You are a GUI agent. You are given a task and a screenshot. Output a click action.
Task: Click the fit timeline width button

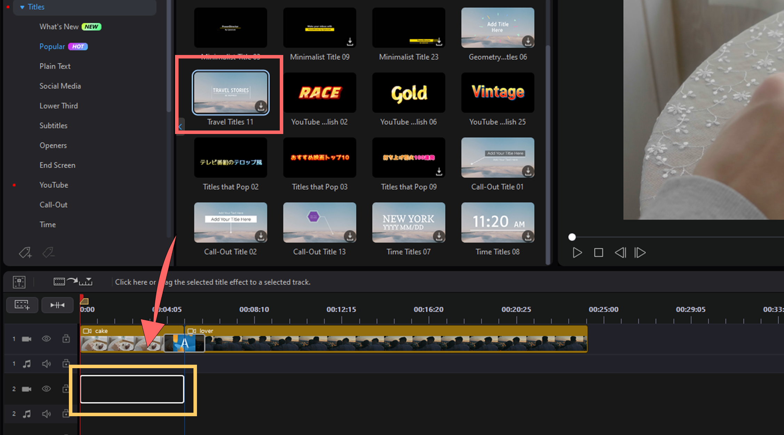coord(57,305)
